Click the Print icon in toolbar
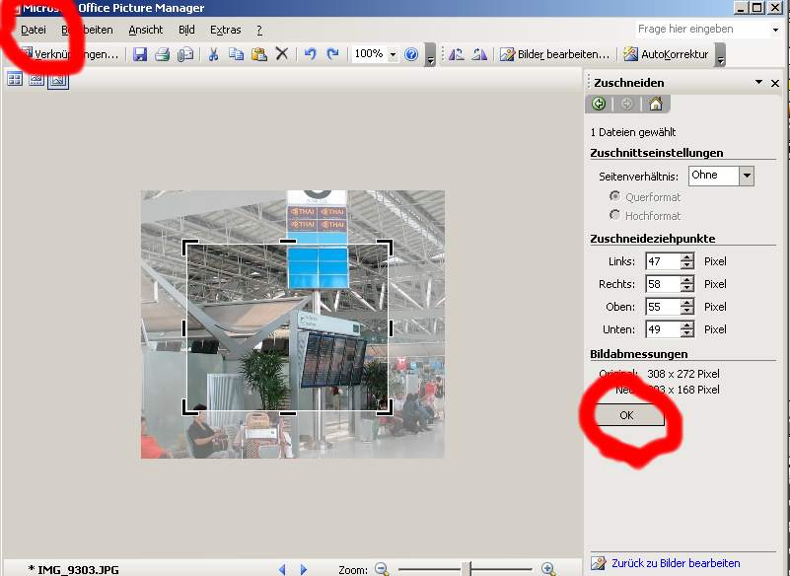The width and height of the screenshot is (790, 576). 162,54
